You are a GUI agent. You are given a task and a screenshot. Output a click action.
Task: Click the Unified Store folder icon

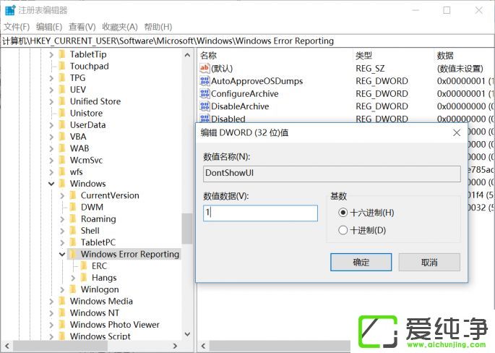pyautogui.click(x=62, y=101)
